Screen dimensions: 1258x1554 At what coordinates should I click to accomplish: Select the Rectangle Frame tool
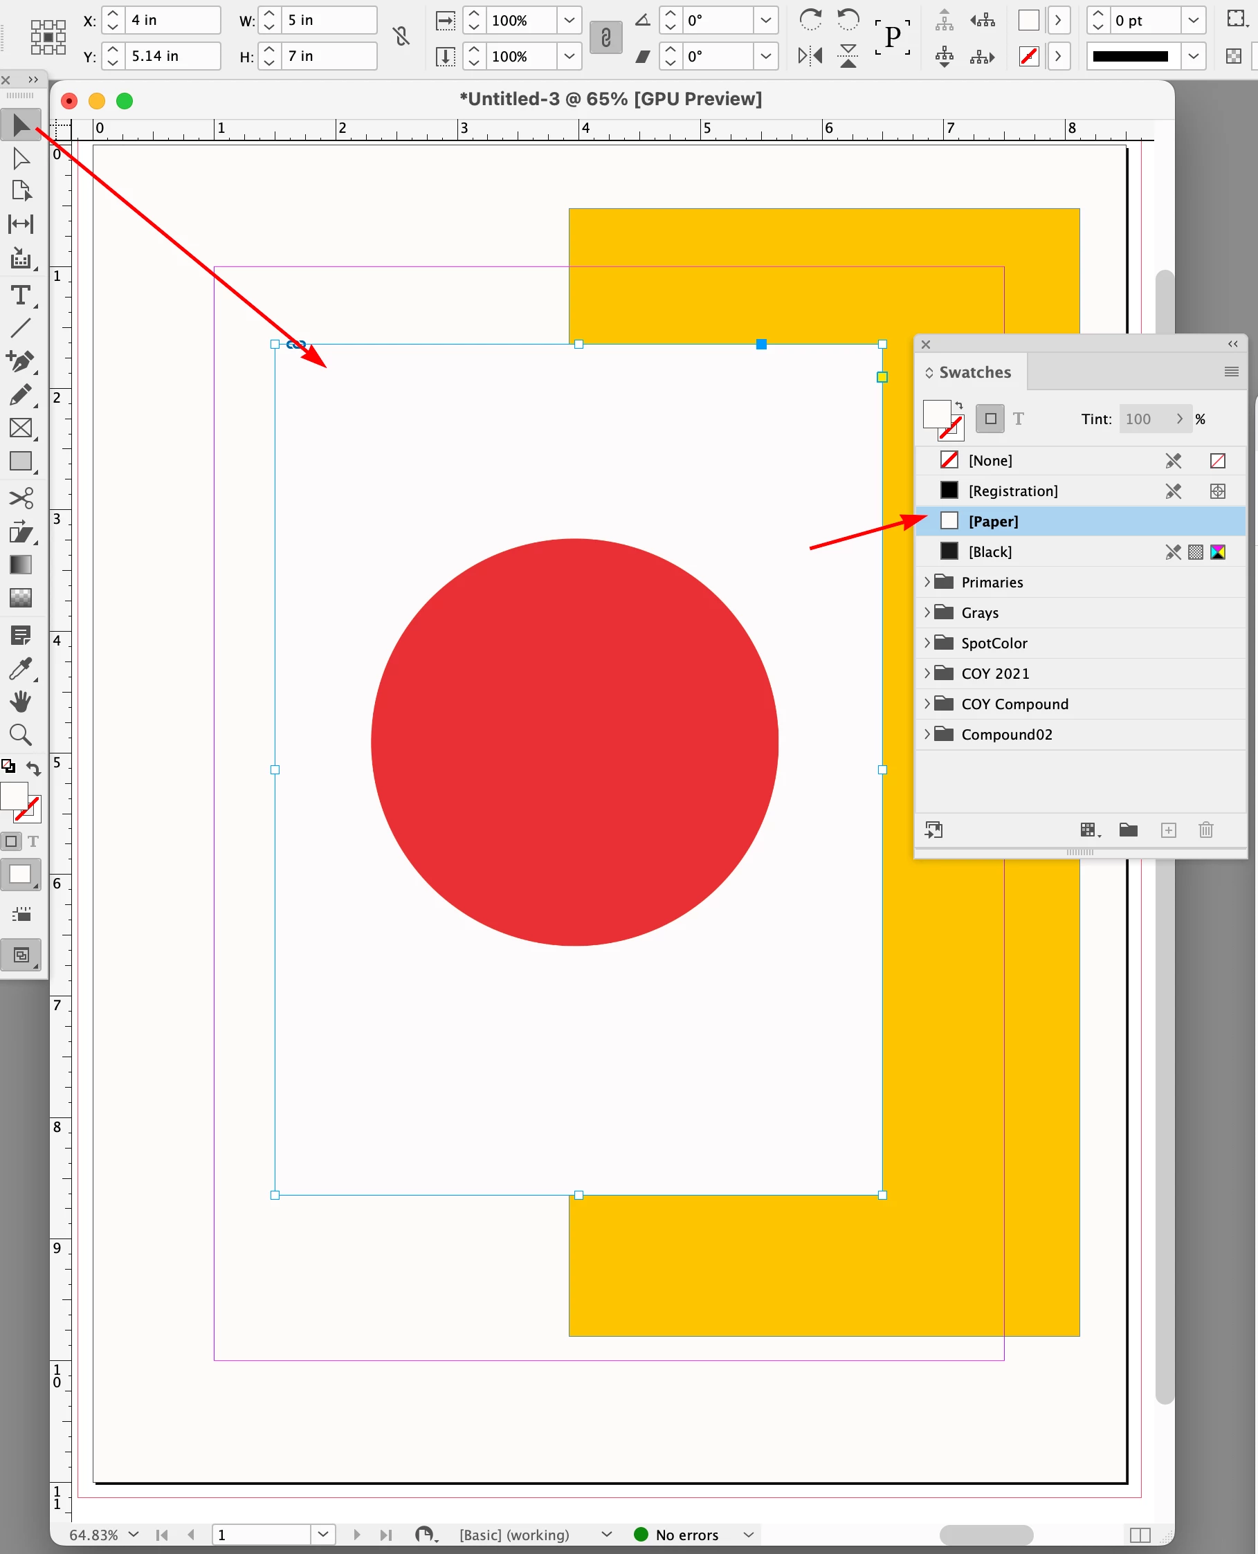point(21,428)
